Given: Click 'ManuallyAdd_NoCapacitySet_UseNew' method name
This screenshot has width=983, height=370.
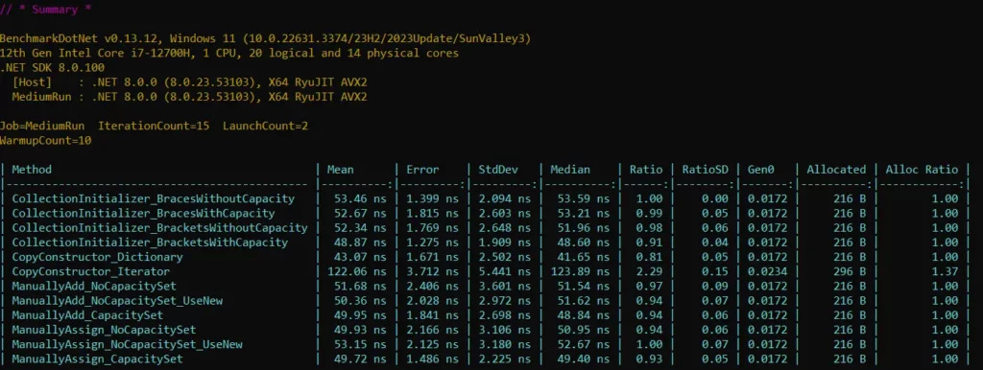Looking at the screenshot, I should coord(117,301).
